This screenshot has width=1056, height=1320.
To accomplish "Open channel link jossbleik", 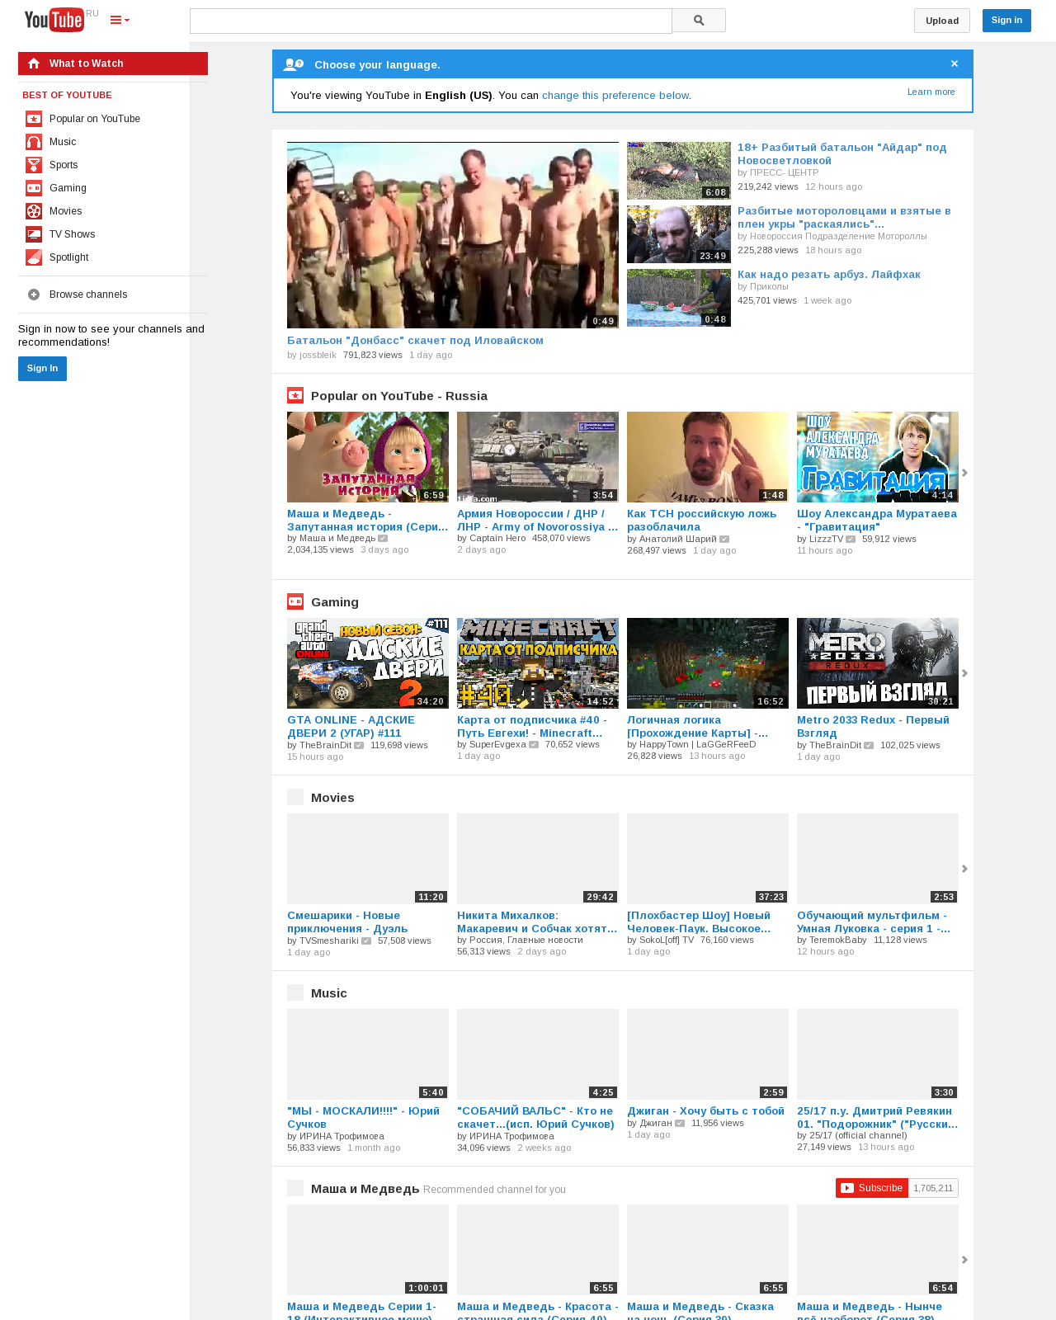I will point(318,355).
